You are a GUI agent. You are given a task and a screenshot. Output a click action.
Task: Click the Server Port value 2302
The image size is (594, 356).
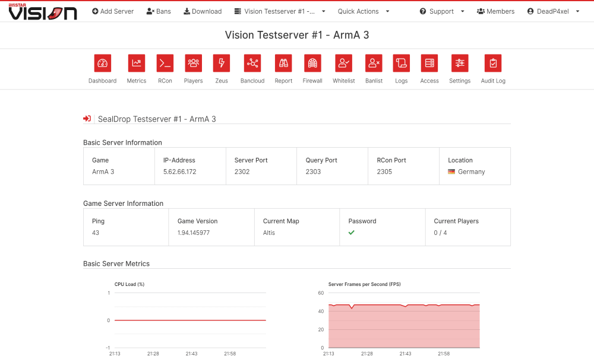point(242,171)
